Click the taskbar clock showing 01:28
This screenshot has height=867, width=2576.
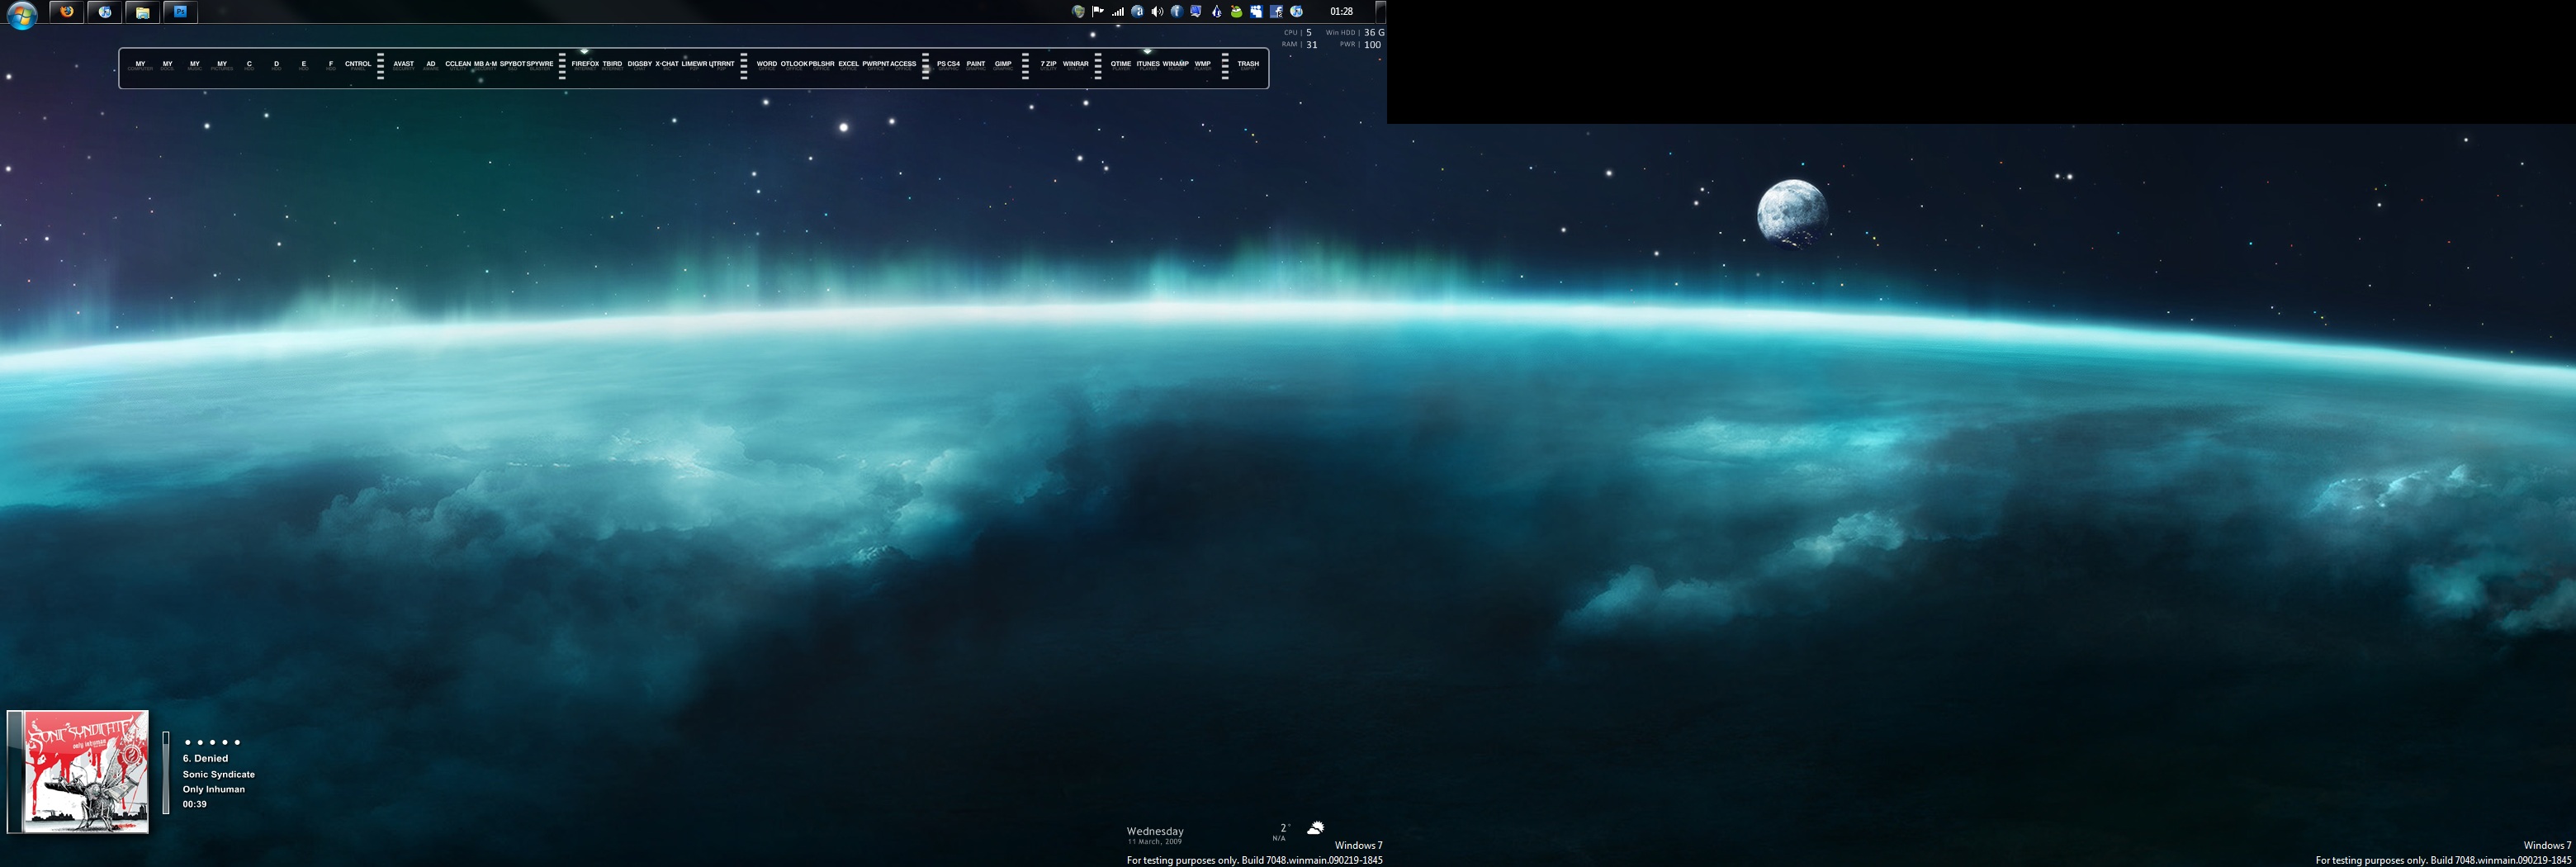pyautogui.click(x=1341, y=12)
